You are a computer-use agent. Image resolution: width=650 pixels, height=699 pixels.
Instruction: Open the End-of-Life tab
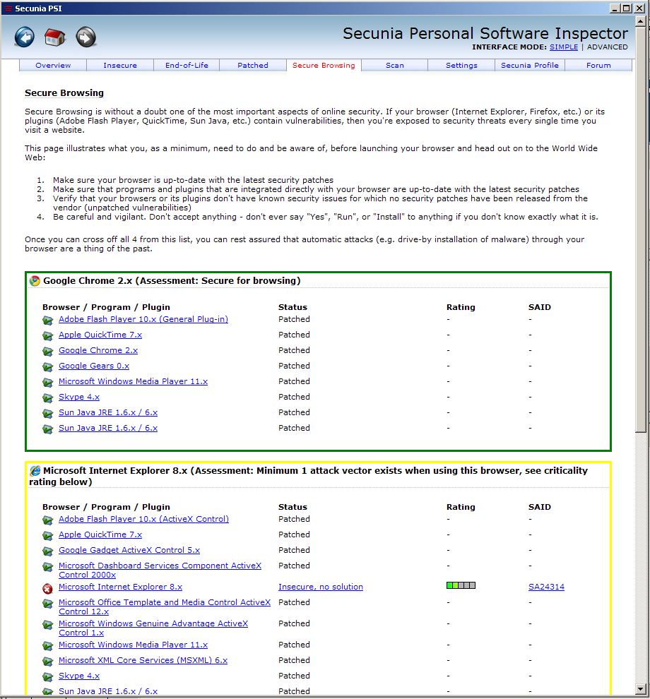point(187,65)
